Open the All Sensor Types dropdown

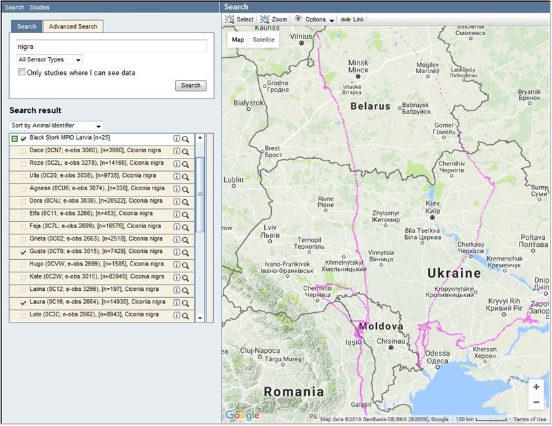(49, 59)
